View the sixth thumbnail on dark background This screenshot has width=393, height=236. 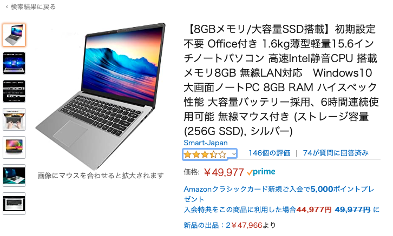coord(14,176)
